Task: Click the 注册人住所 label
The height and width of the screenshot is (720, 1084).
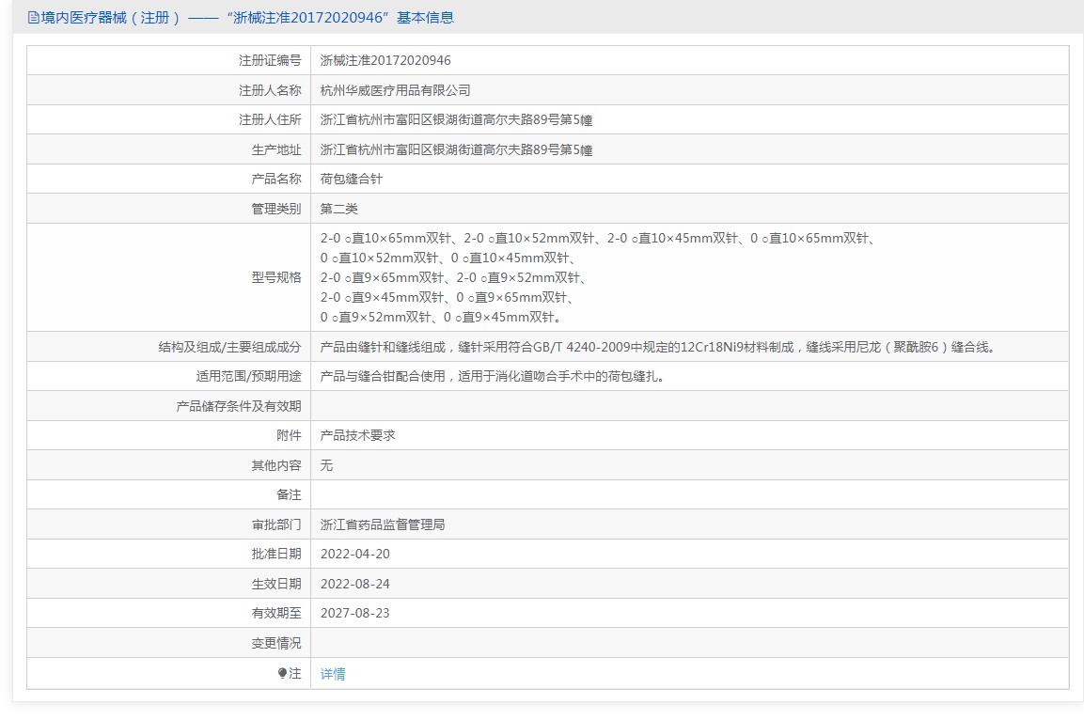Action: click(271, 120)
